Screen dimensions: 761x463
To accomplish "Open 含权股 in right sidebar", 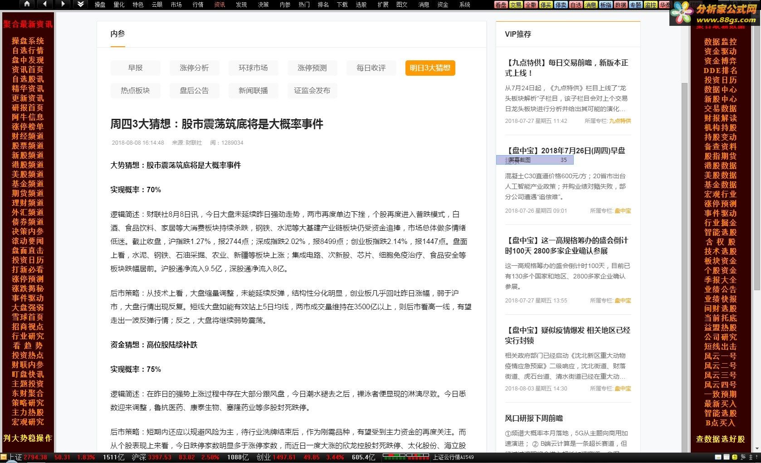I will [x=720, y=242].
